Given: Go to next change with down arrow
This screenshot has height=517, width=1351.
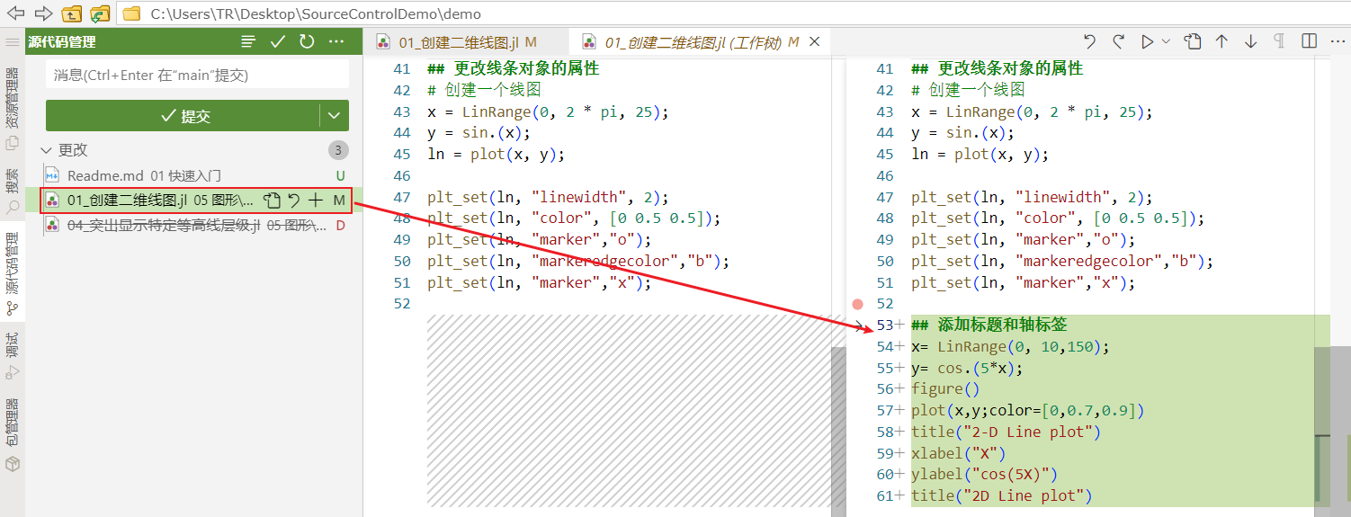Looking at the screenshot, I should (1250, 41).
